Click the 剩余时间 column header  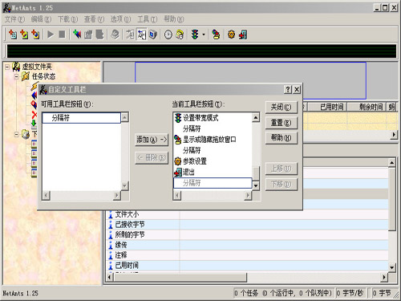[367, 107]
